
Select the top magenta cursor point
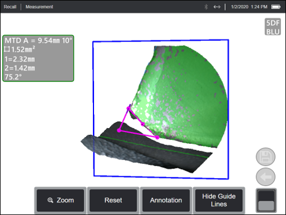pos(129,108)
